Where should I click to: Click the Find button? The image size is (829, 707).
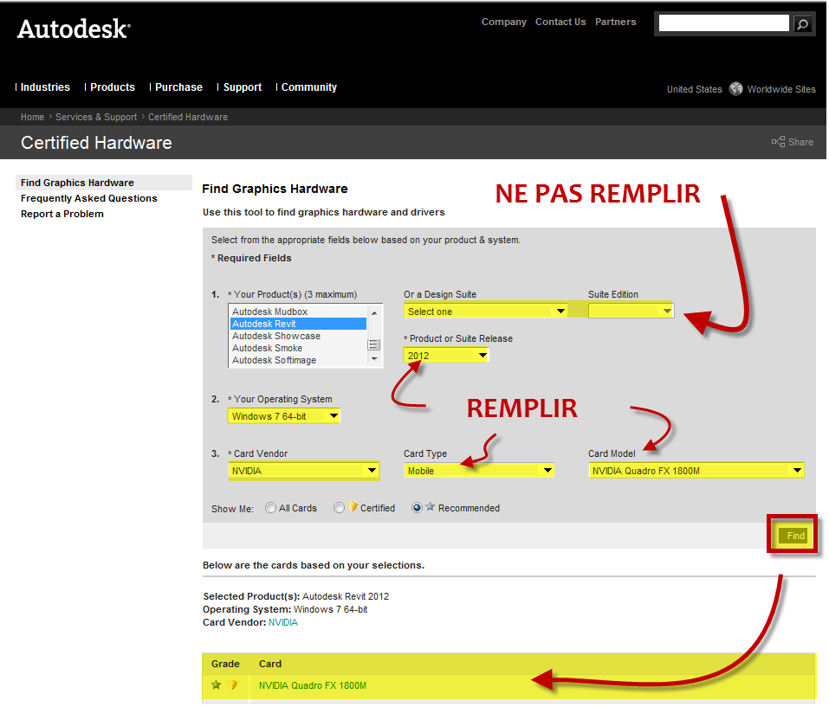[793, 536]
